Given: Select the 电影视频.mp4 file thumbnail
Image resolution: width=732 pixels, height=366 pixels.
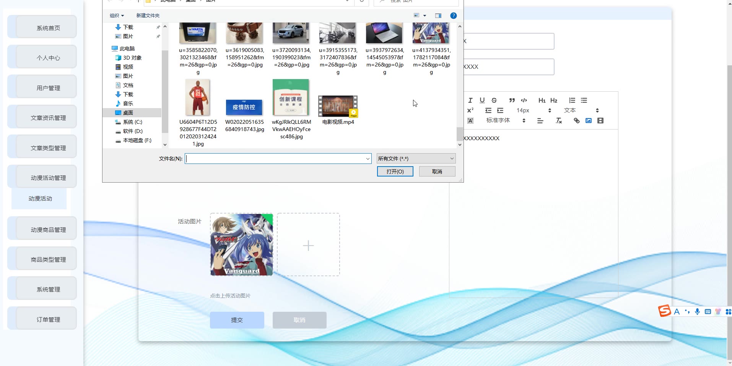Looking at the screenshot, I should tap(338, 107).
